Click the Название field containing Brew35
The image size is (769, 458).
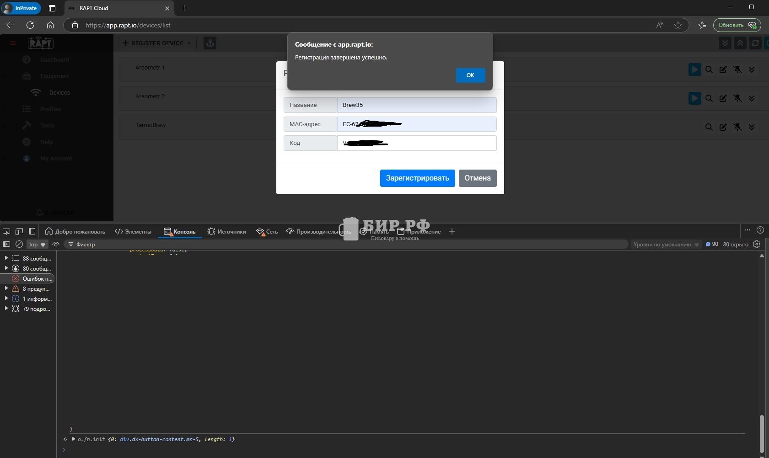(416, 105)
